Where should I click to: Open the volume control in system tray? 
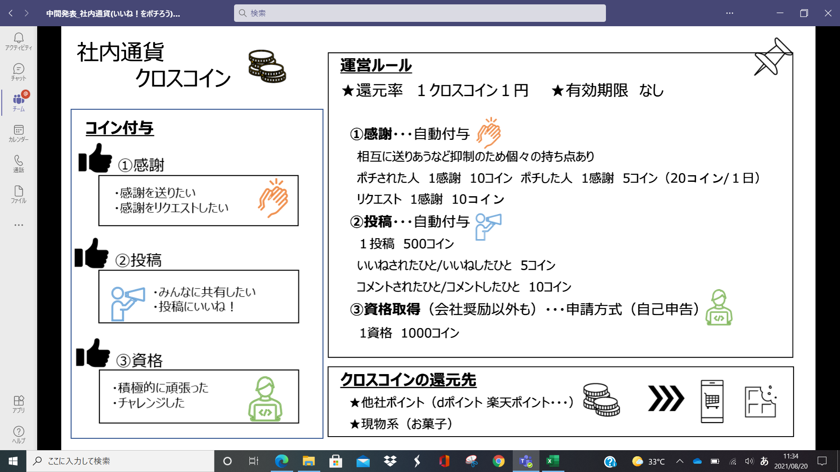(x=749, y=461)
